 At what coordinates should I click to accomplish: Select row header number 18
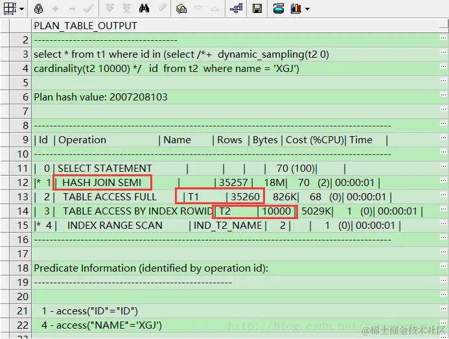[x=20, y=268]
